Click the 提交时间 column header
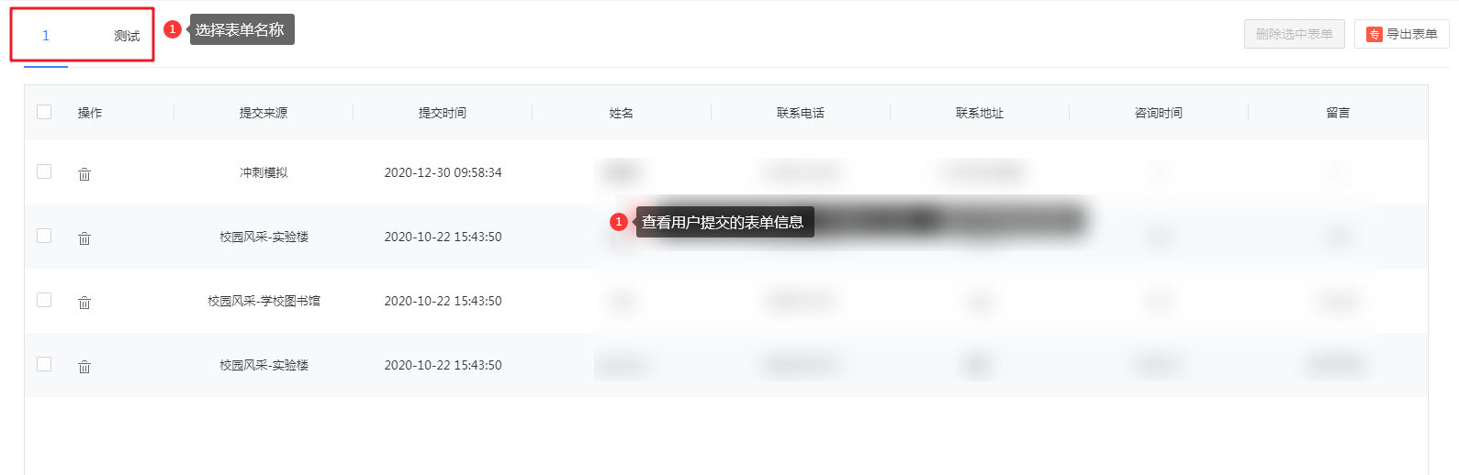The width and height of the screenshot is (1459, 475). tap(443, 113)
